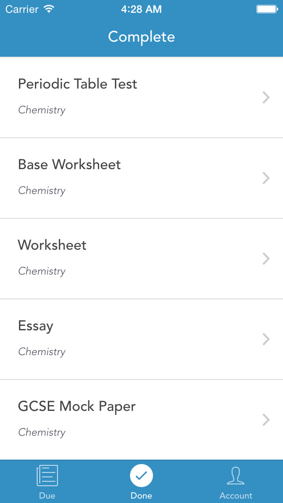Click chevron next to GCSE Mock Paper
The image size is (283, 503).
266,420
